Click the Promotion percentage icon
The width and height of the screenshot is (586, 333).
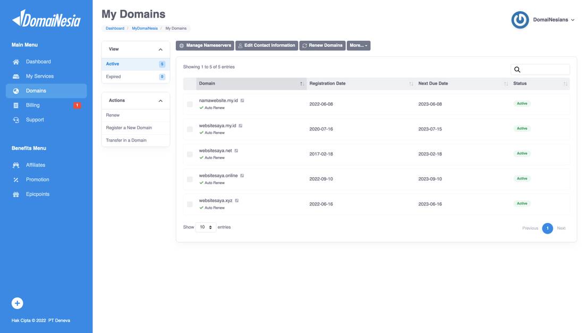click(x=16, y=179)
